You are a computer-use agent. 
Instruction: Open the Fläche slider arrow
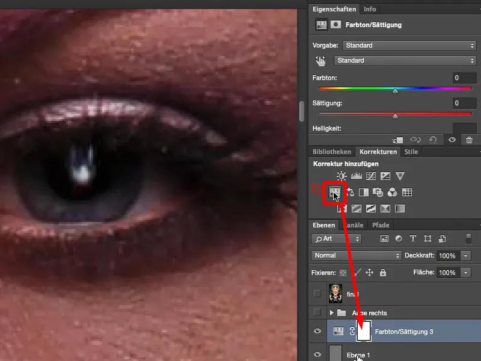(x=465, y=273)
